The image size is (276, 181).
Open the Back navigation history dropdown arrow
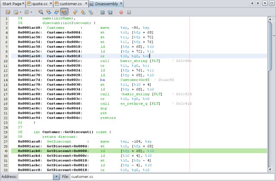tap(20, 12)
